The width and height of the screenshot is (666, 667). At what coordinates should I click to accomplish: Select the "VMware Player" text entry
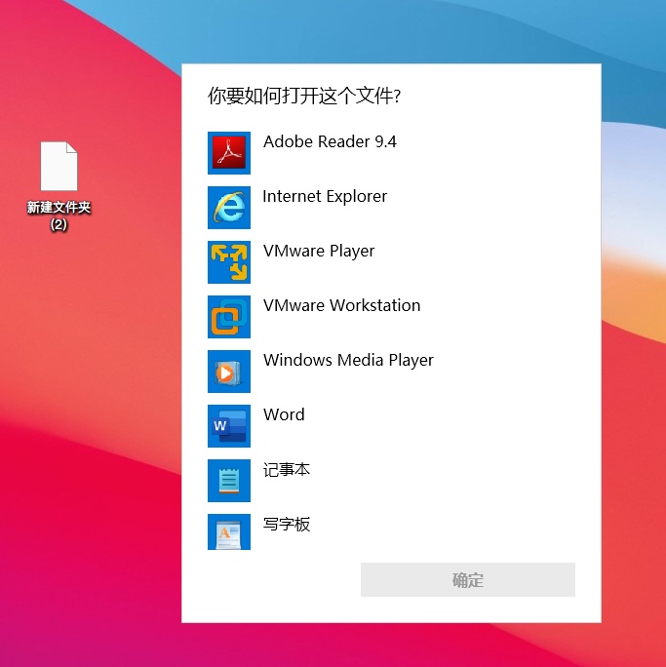point(319,251)
